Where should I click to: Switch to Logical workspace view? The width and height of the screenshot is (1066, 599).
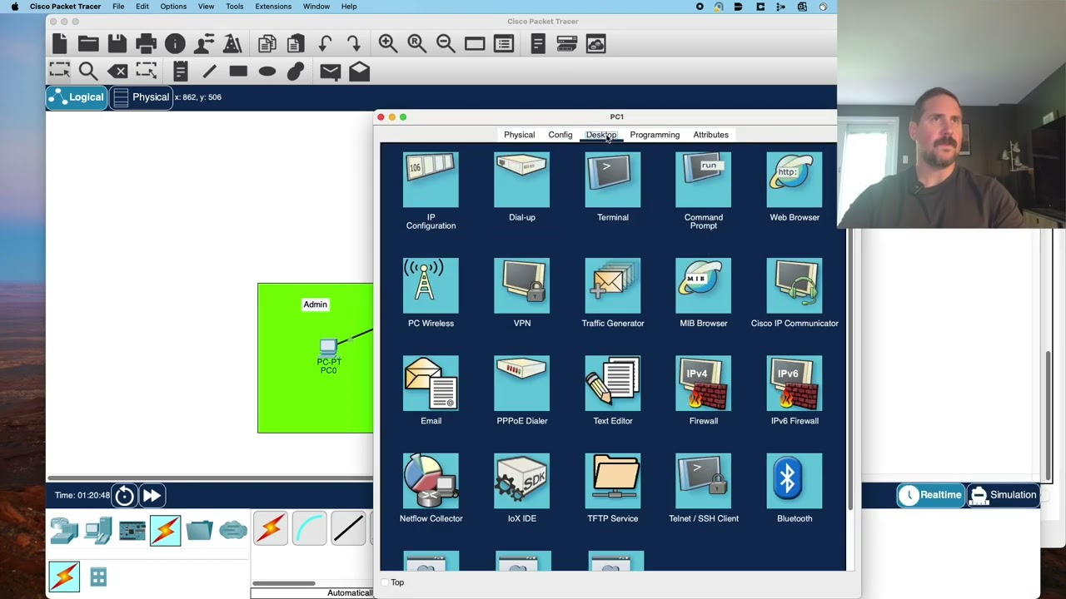pos(77,97)
